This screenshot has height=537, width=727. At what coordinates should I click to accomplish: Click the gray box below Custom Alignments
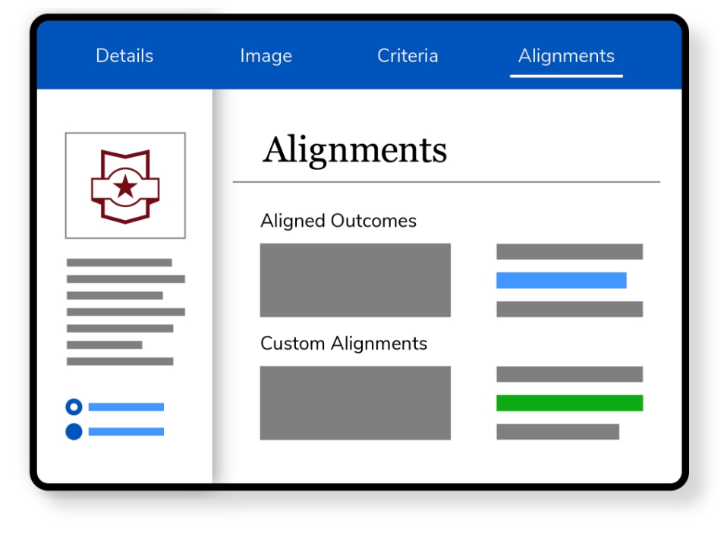[x=355, y=403]
